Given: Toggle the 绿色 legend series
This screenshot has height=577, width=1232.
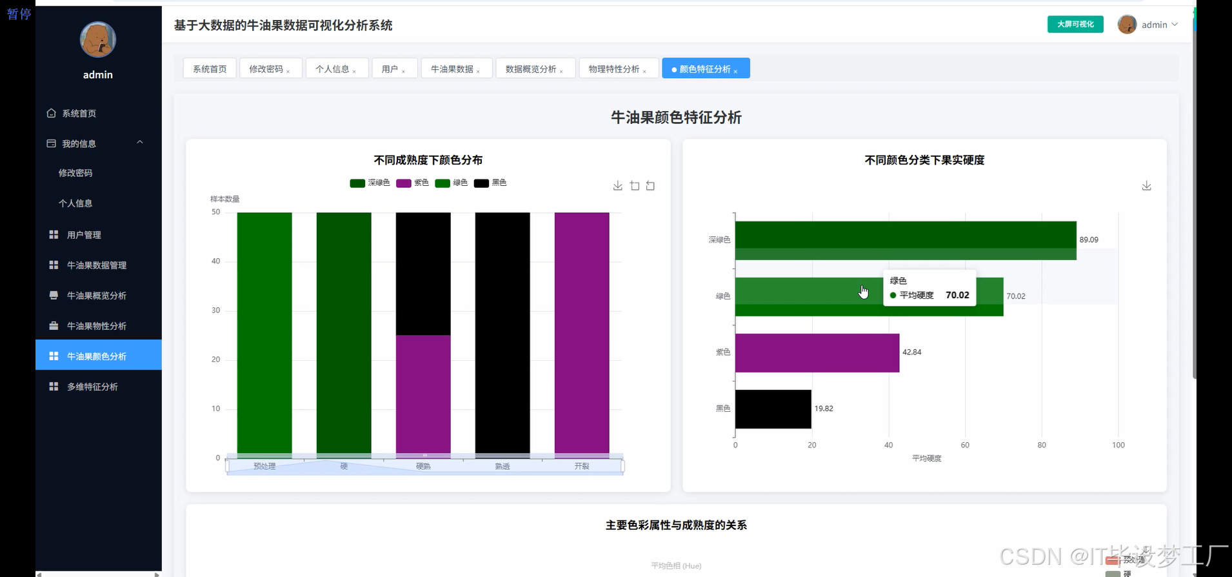Looking at the screenshot, I should pyautogui.click(x=451, y=183).
